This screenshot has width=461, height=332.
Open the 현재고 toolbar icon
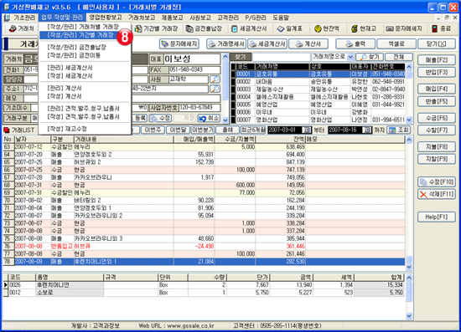click(x=355, y=28)
